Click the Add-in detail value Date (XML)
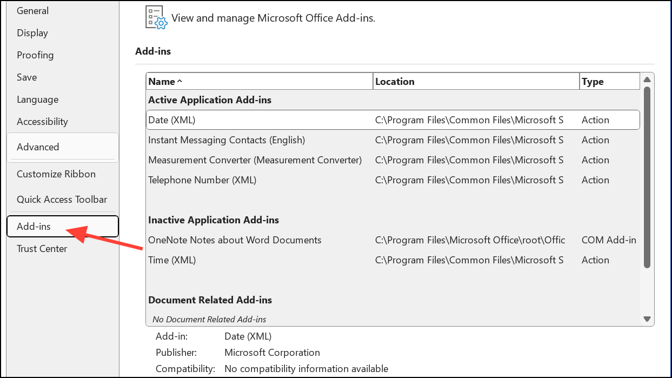The height and width of the screenshot is (378, 672). tap(248, 336)
